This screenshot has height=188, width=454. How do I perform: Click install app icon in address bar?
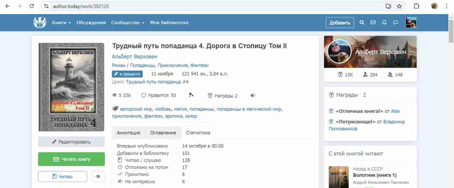click(x=388, y=6)
